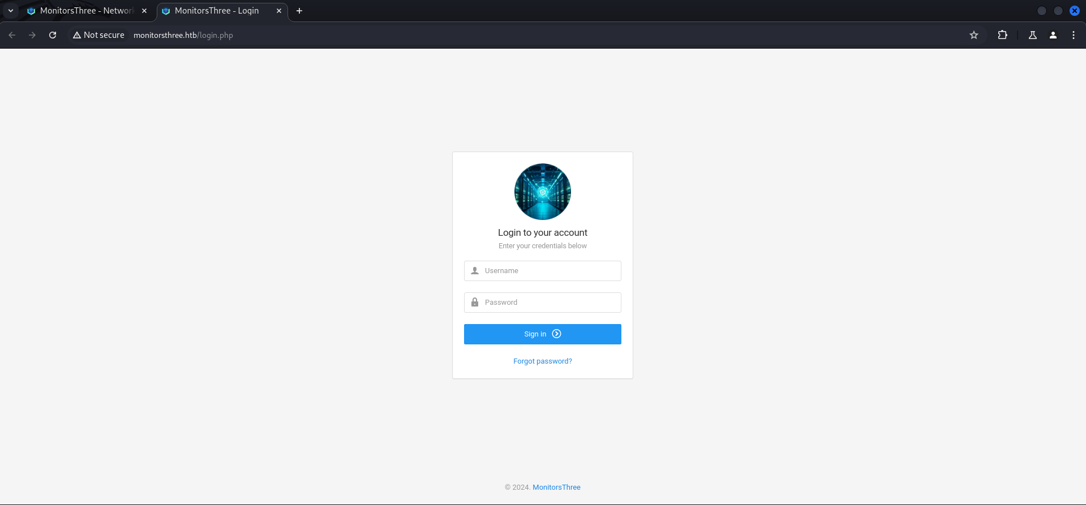This screenshot has width=1086, height=505.
Task: Expand the tab search dropdown arrow
Action: pyautogui.click(x=11, y=11)
